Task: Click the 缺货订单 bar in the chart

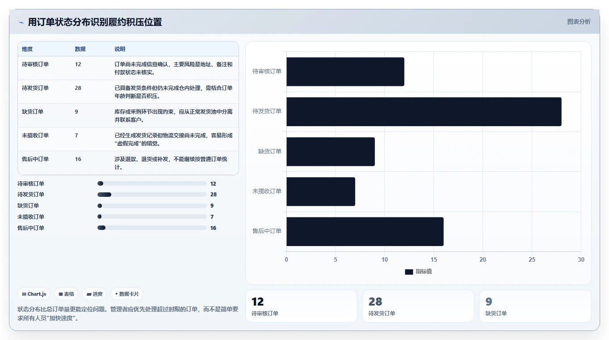Action: 331,152
